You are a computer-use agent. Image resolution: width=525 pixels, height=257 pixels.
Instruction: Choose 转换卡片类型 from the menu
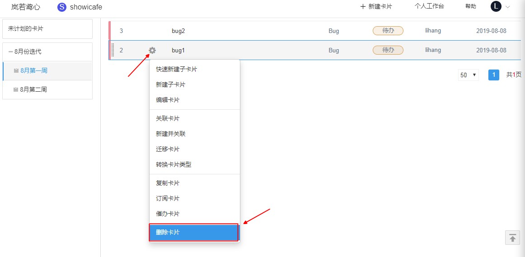click(x=173, y=164)
